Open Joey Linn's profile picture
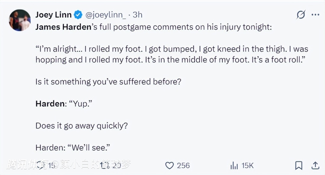Viewport: 325px width, 175px height. pyautogui.click(x=20, y=20)
